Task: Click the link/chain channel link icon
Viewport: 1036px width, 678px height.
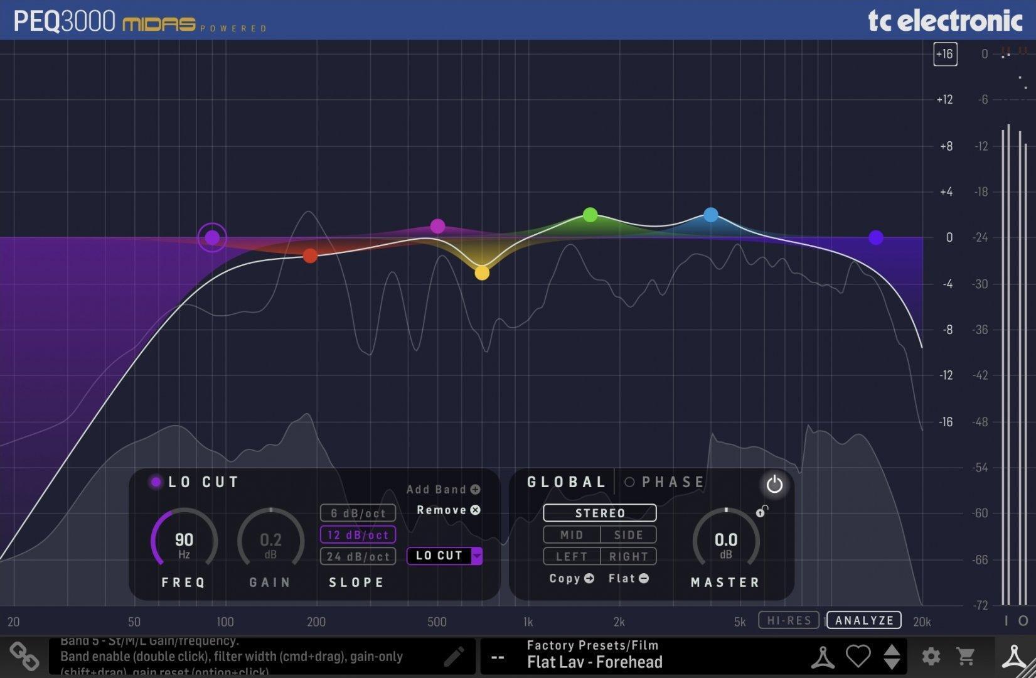Action: 24,657
